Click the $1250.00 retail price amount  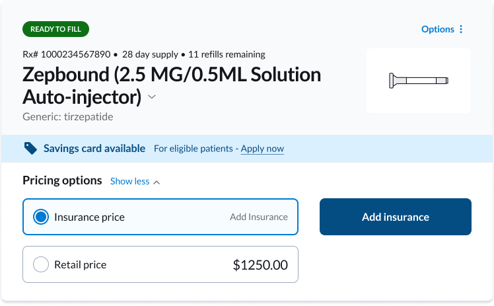click(260, 265)
